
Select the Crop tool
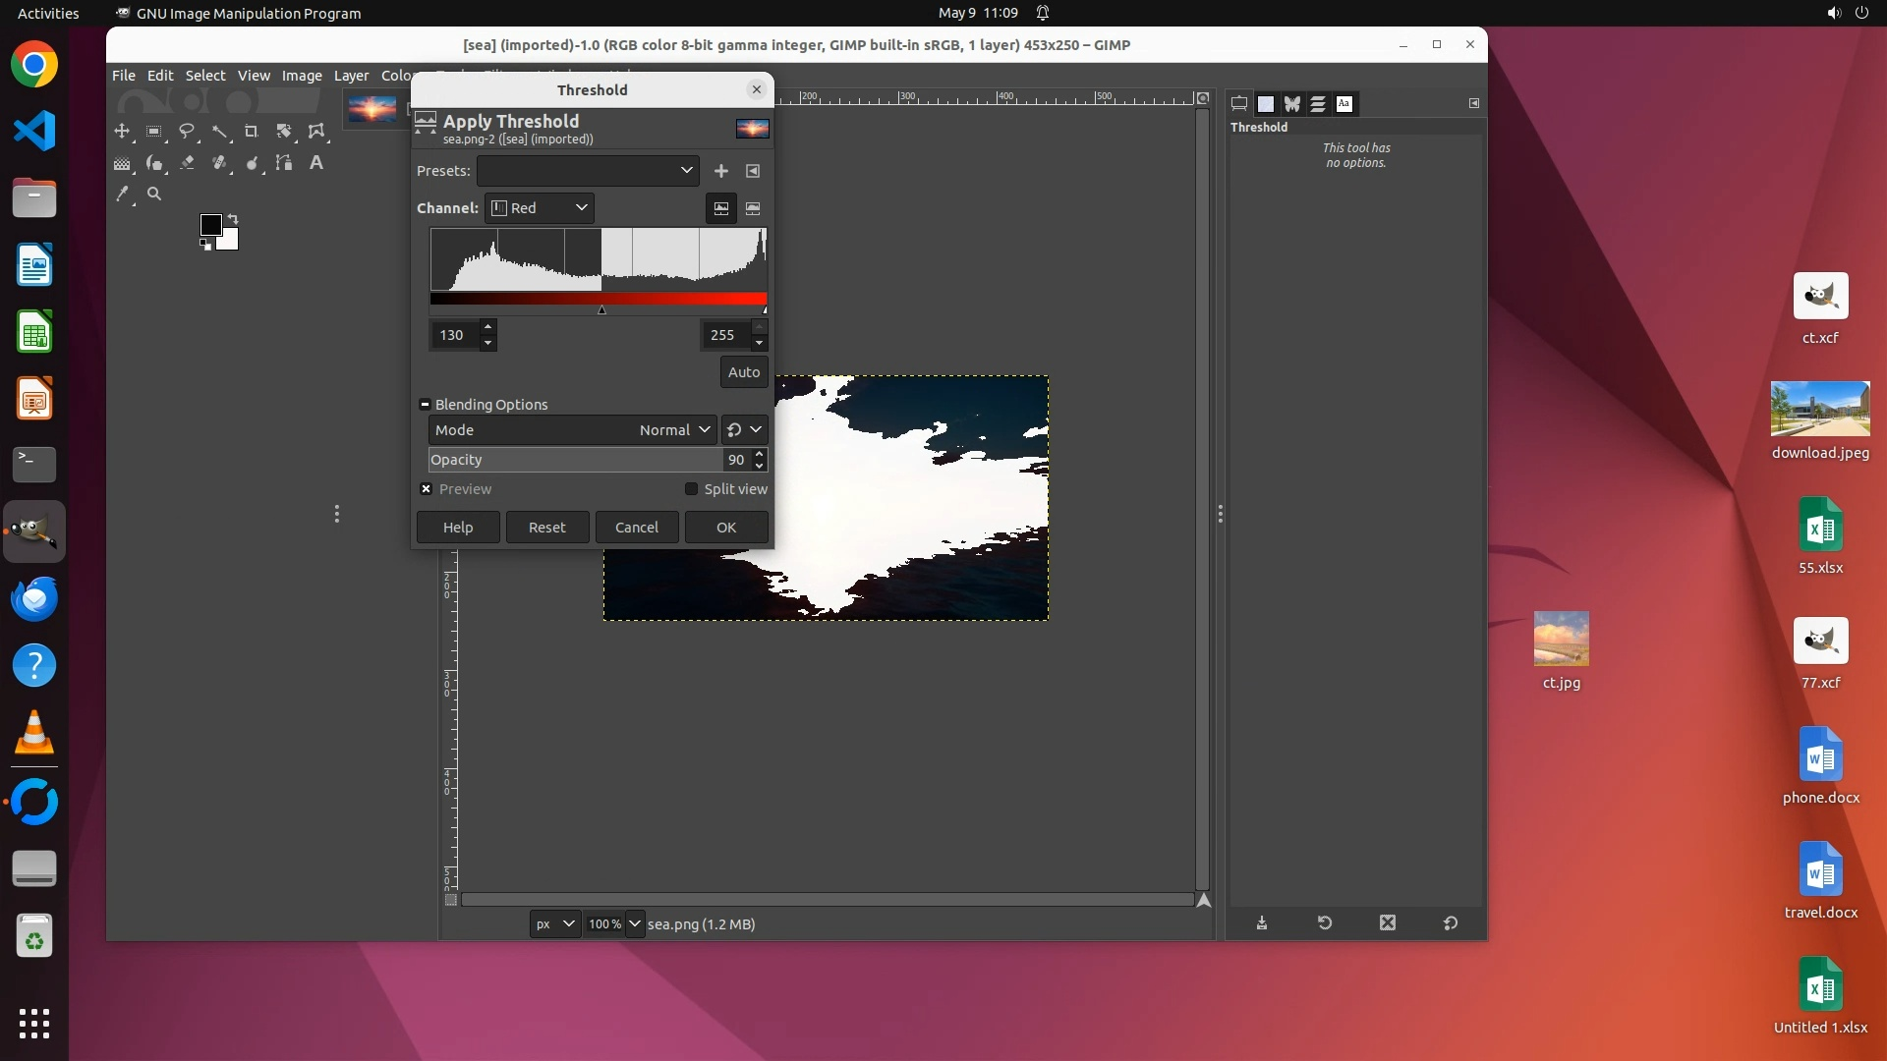251,132
